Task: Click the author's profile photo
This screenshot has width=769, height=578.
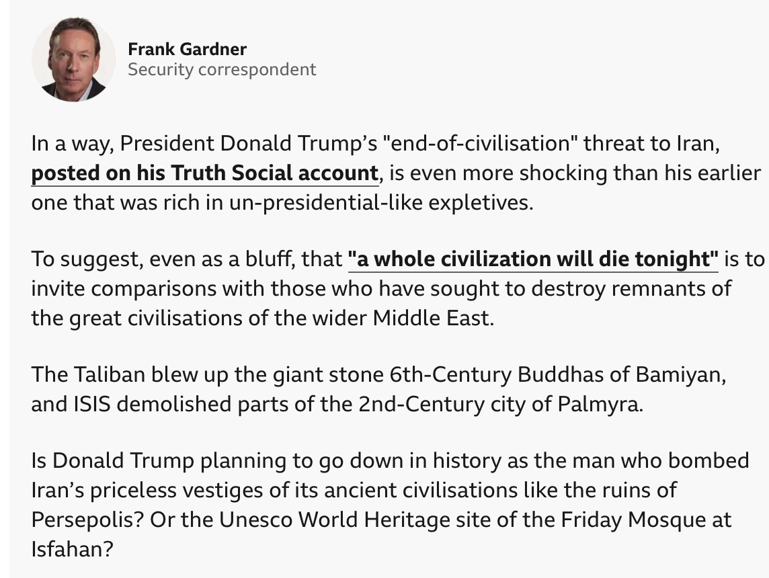Action: (73, 59)
